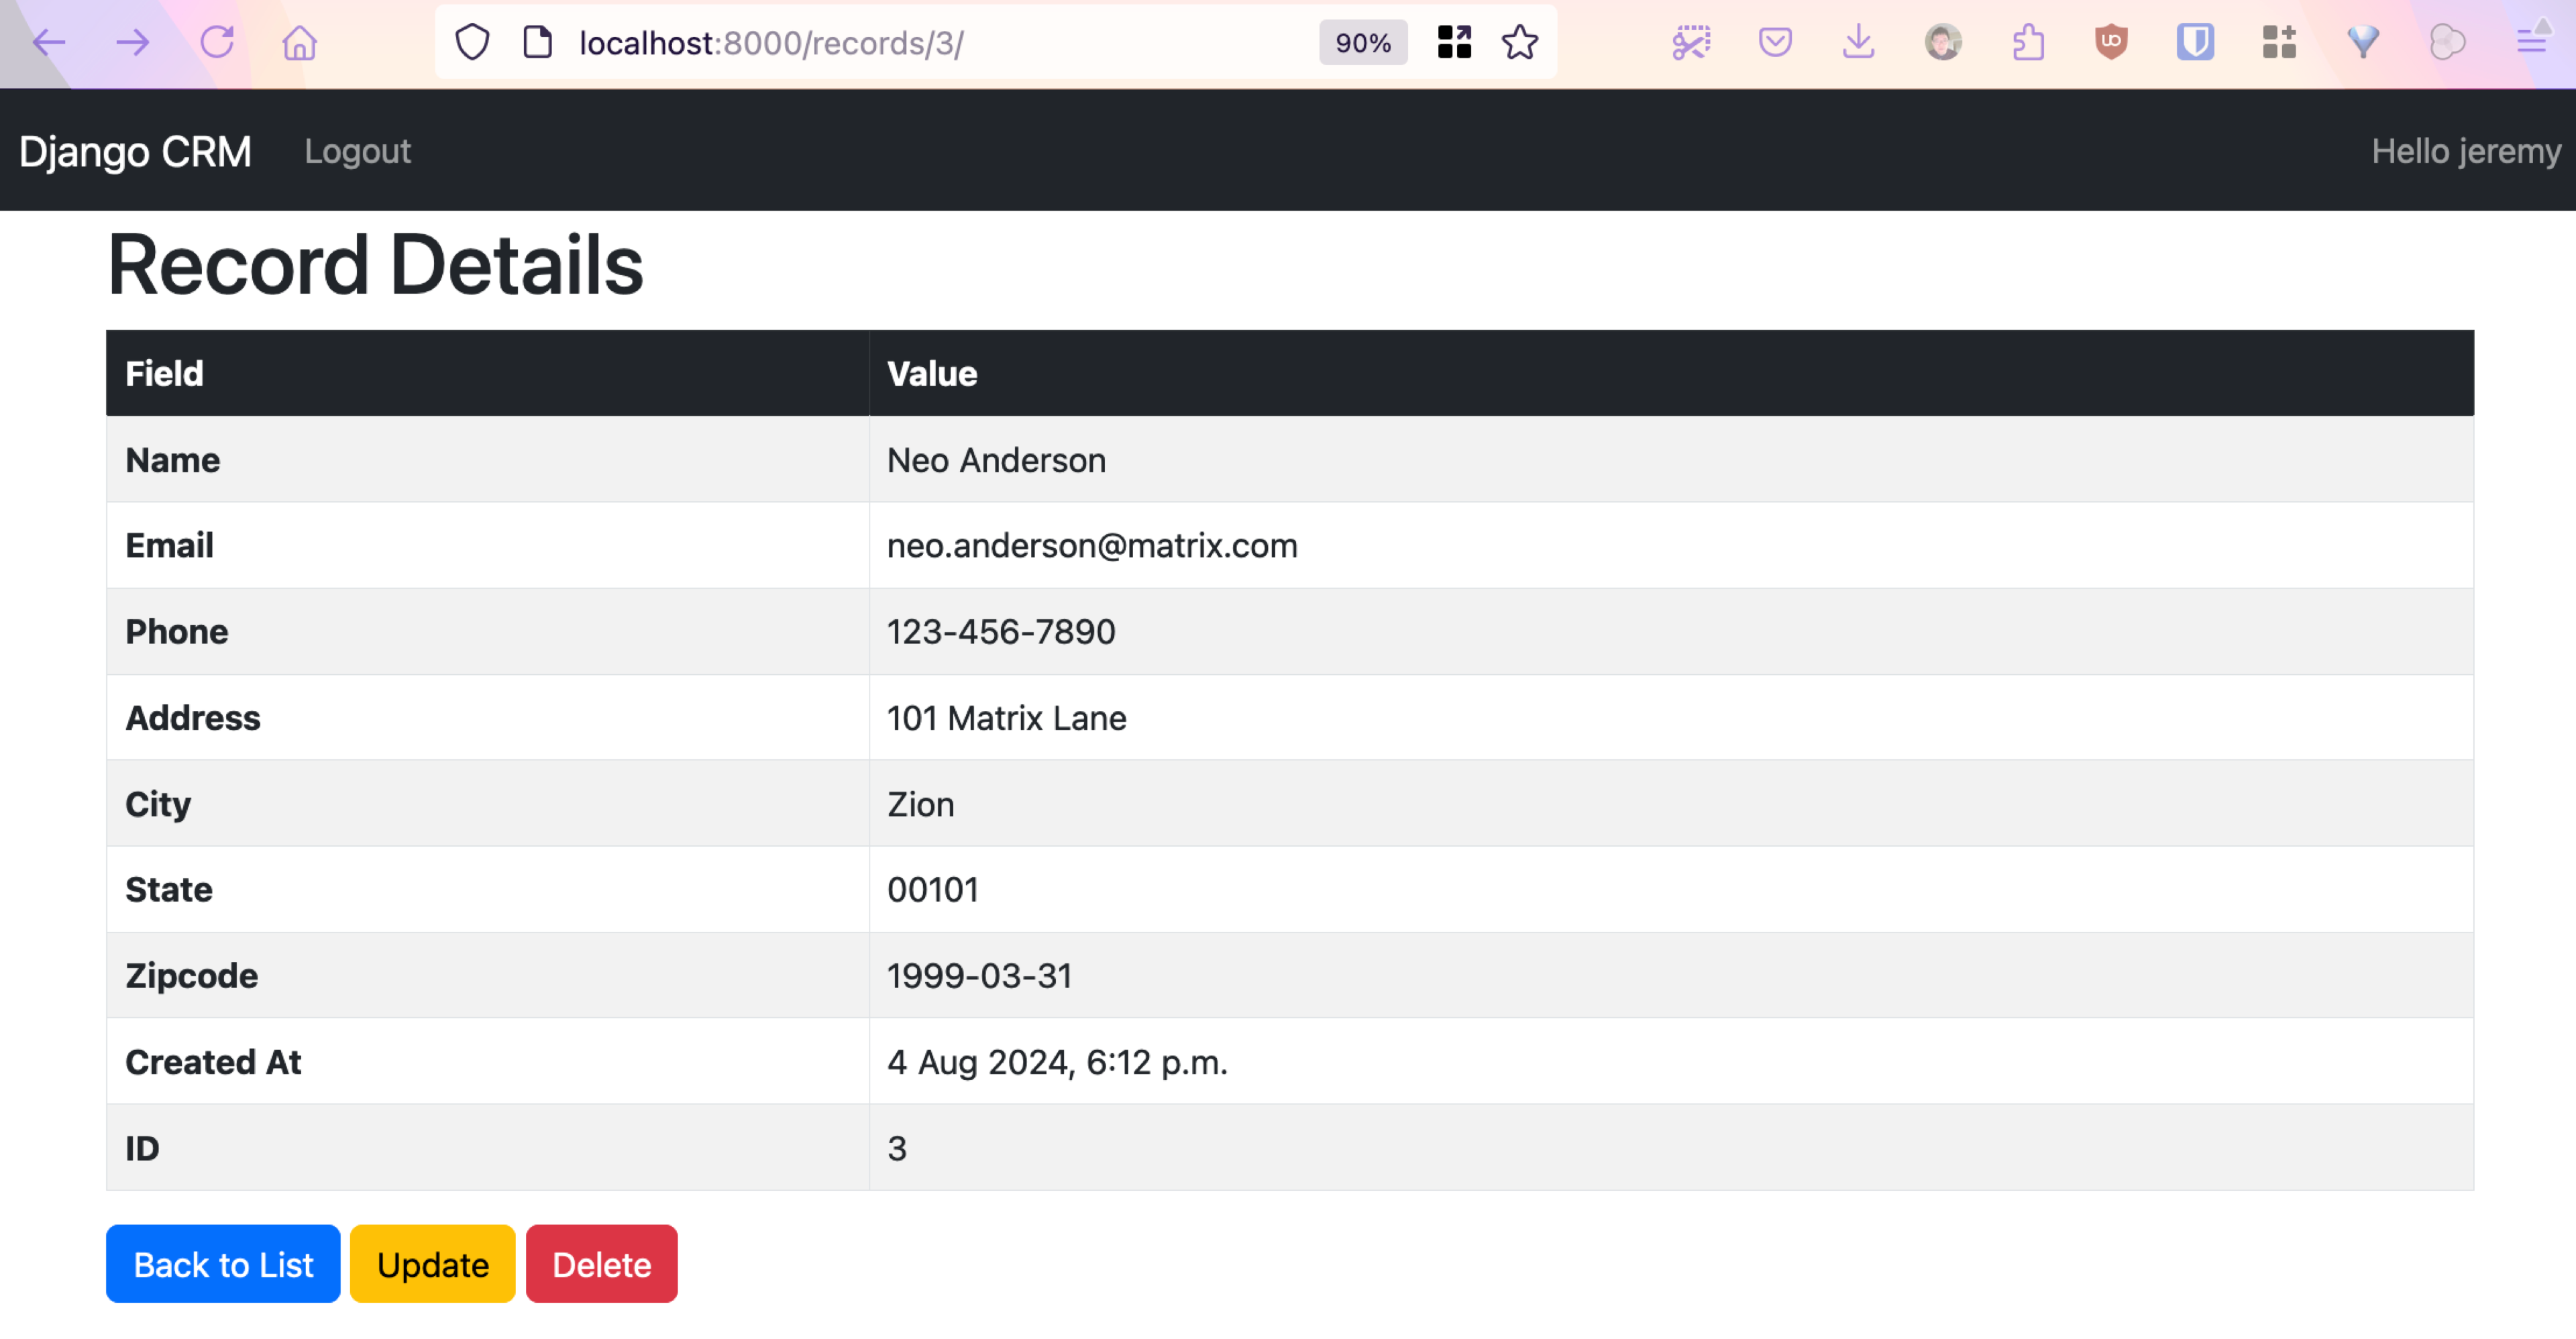Viewport: 2576px width, 1339px height.
Task: Reload the current page
Action: point(216,42)
